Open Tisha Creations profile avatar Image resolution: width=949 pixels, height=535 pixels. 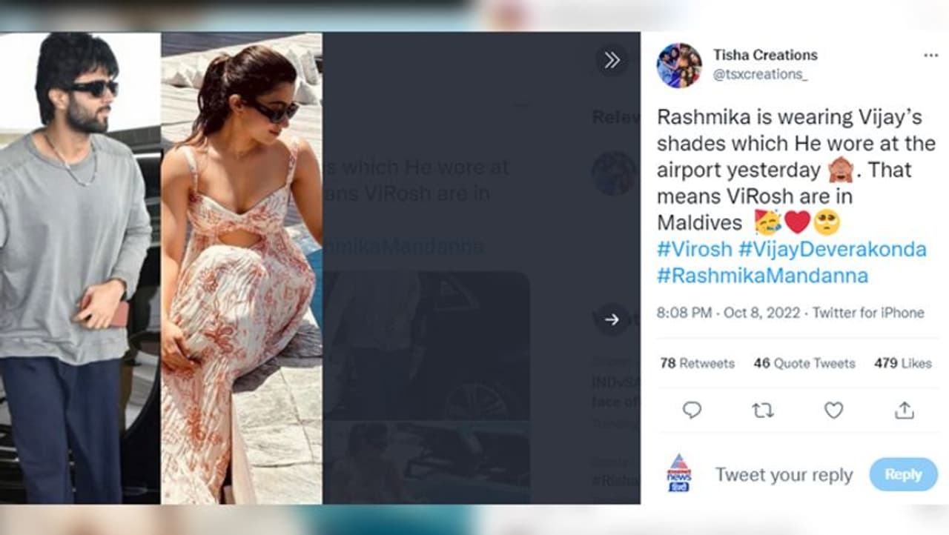[678, 65]
